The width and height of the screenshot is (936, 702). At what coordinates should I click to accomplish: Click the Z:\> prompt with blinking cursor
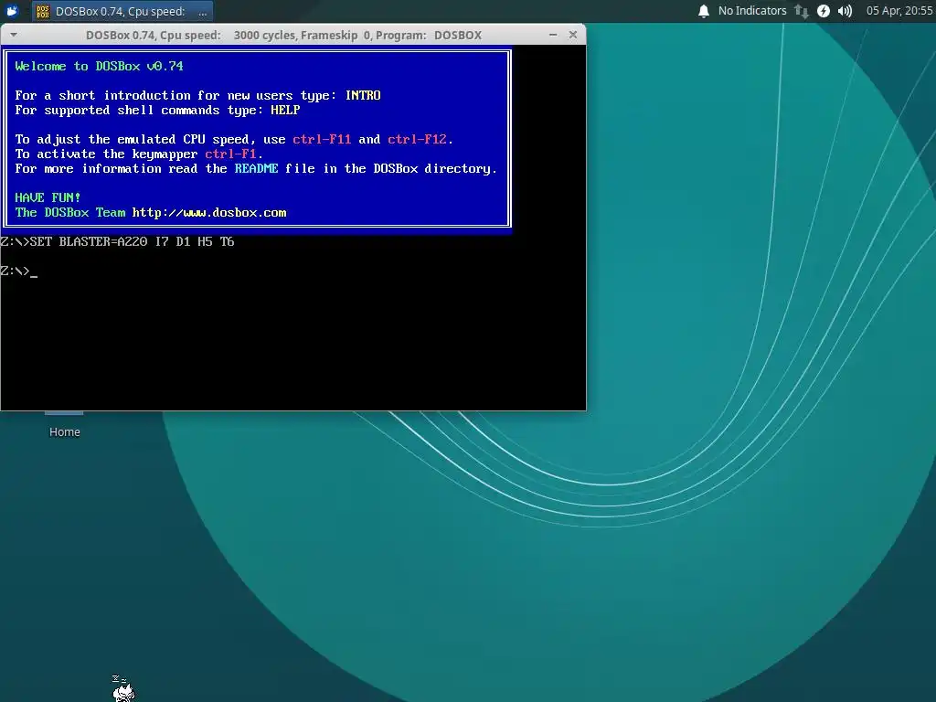18,271
